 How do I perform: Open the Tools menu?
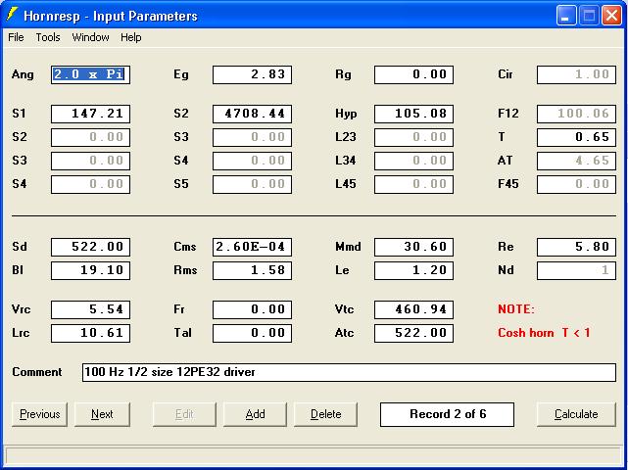48,37
